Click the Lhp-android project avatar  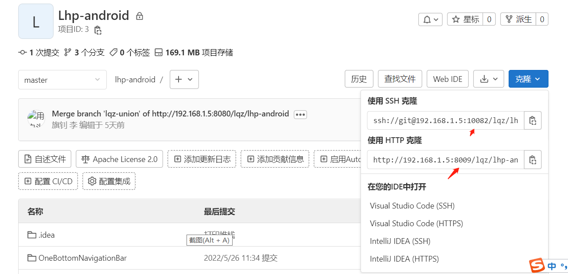36,21
